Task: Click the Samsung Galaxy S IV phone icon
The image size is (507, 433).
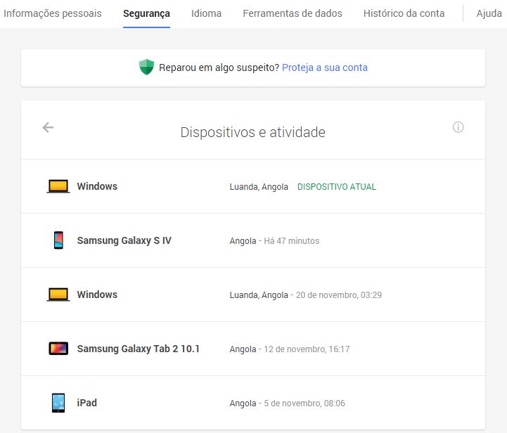Action: coord(58,240)
